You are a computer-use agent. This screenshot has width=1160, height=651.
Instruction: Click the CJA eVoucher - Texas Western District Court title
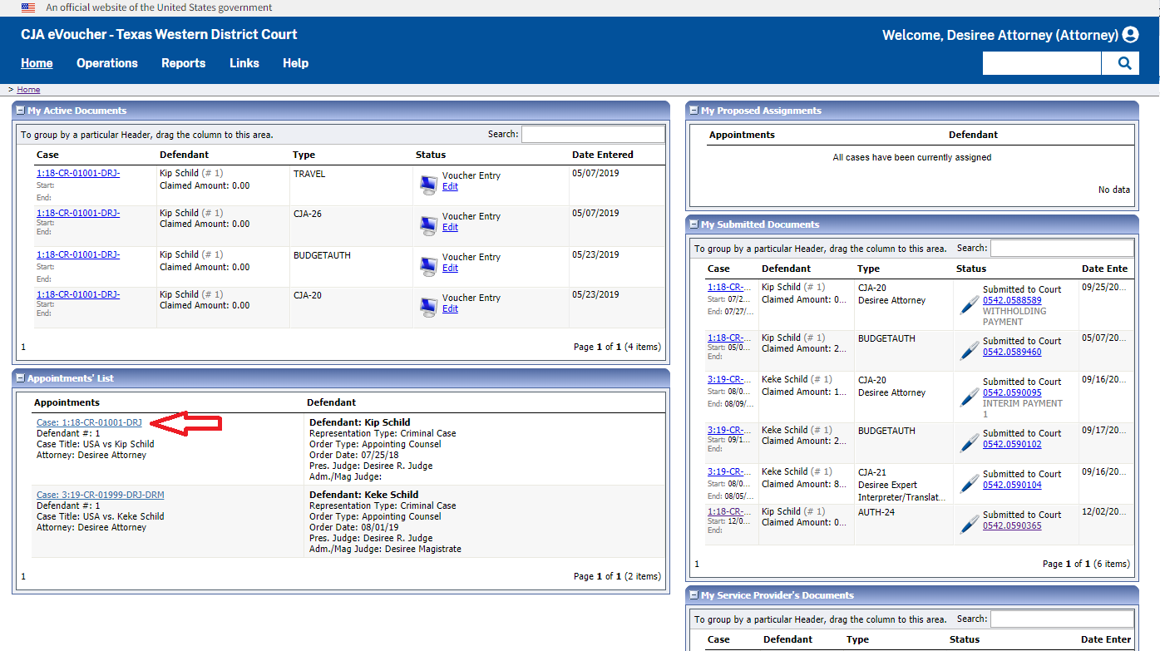point(159,35)
